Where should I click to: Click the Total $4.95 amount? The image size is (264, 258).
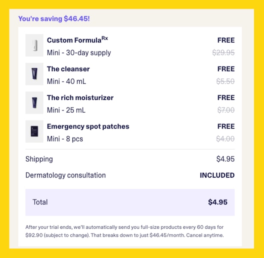(x=218, y=202)
